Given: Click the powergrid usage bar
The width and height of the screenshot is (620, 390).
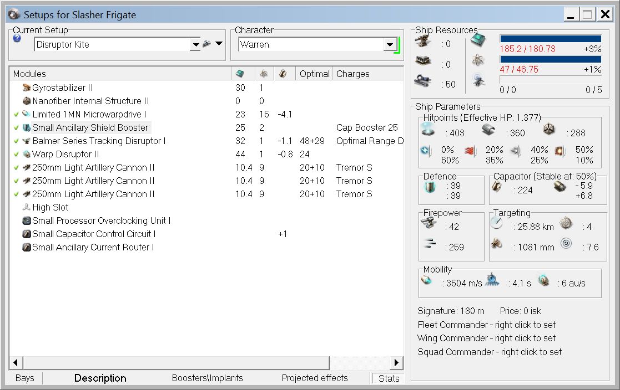Looking at the screenshot, I should point(551,59).
